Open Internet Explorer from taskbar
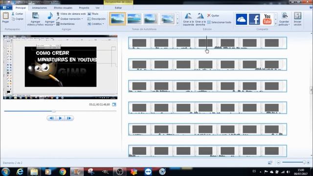The width and height of the screenshot is (313, 176). pos(20,172)
